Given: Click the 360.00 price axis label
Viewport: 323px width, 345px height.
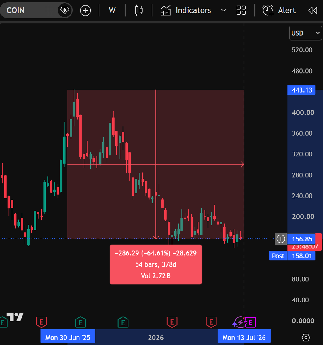Looking at the screenshot, I should click(x=302, y=133).
